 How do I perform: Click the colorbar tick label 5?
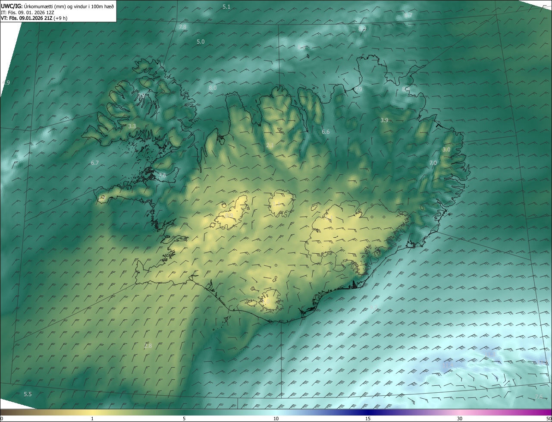[x=184, y=419]
